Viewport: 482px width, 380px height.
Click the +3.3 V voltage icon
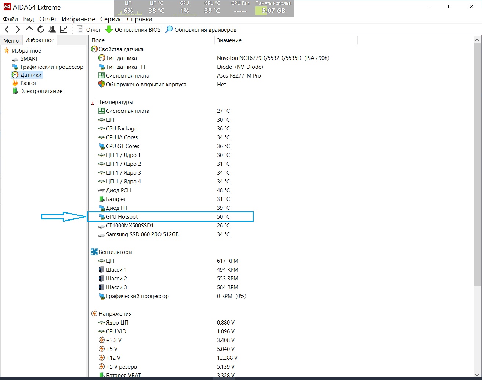point(102,340)
